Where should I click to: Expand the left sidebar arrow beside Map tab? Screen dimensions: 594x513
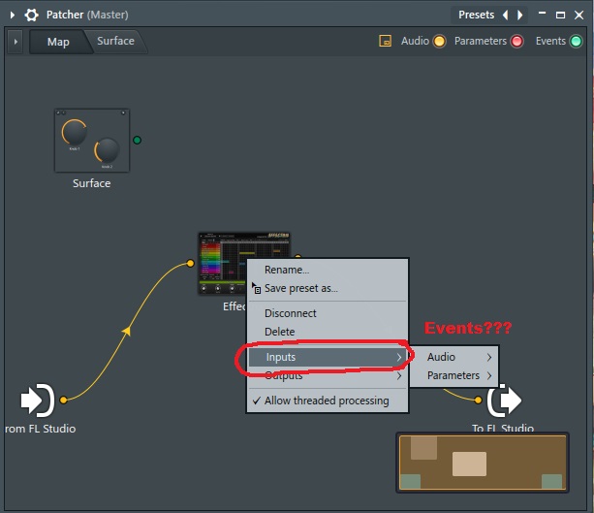pos(16,42)
